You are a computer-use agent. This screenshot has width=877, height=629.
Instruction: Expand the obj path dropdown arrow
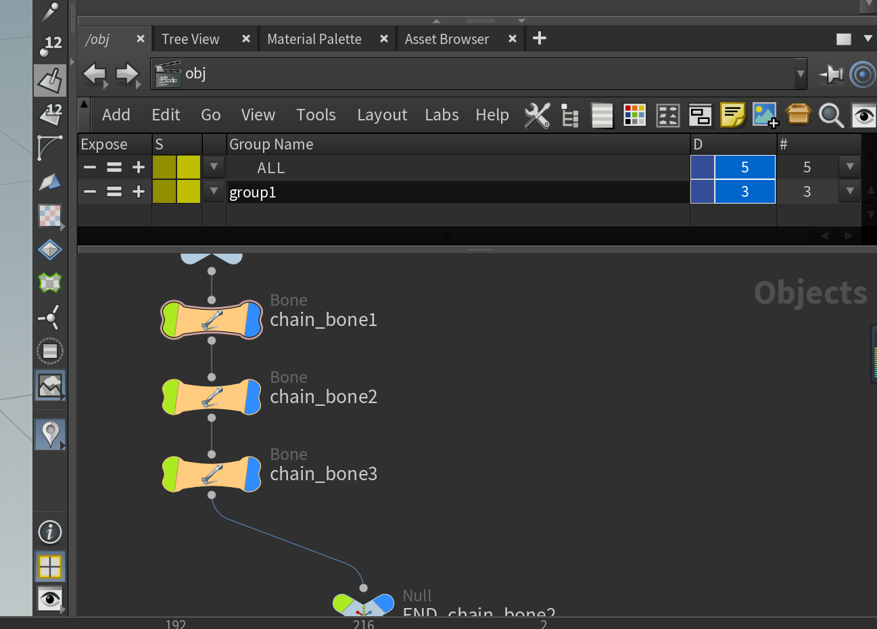[x=801, y=74]
